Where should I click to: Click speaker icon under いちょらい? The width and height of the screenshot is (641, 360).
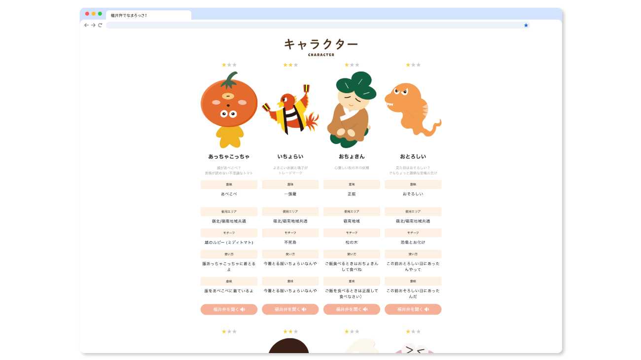point(304,309)
